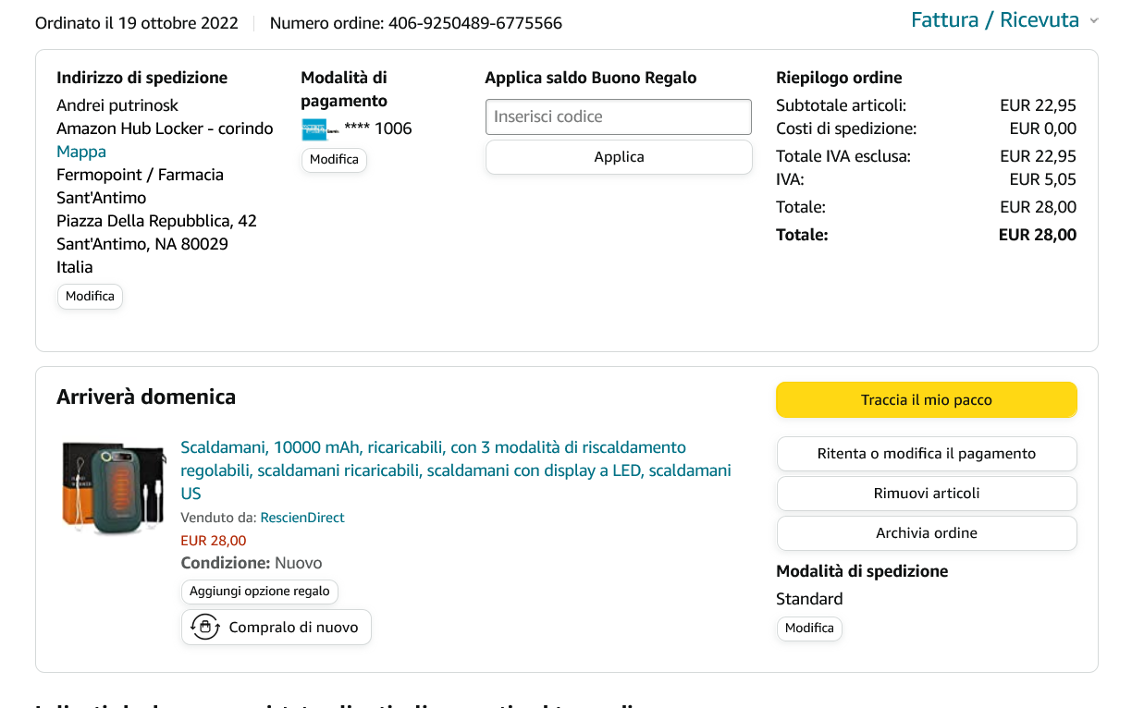Click the Totale IVA esclusa EUR 22,95 value
Screen dimensions: 1144x708
coord(1039,156)
